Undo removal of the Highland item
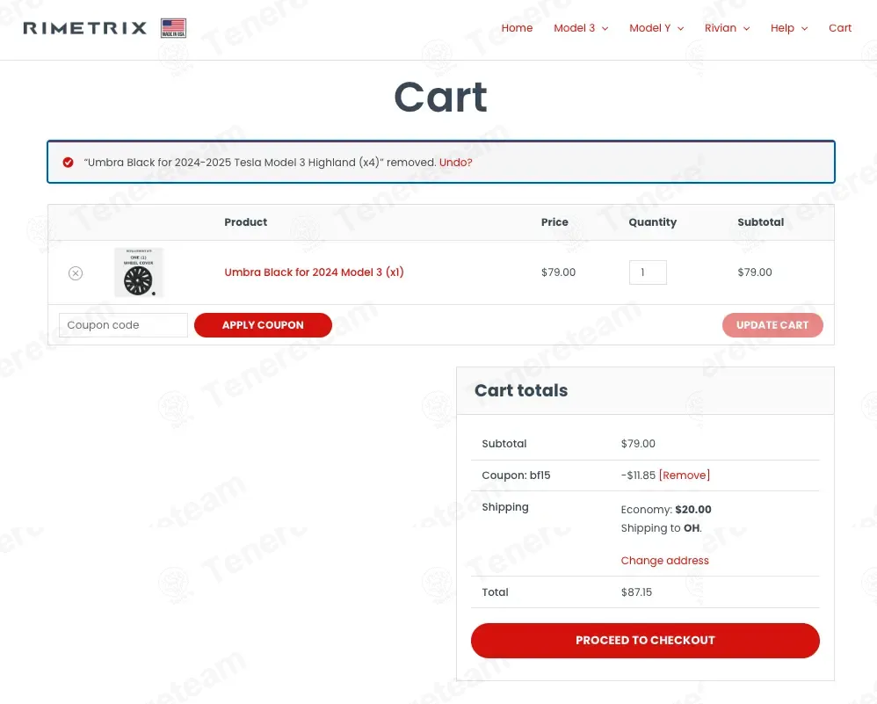The height and width of the screenshot is (704, 877). pyautogui.click(x=456, y=163)
